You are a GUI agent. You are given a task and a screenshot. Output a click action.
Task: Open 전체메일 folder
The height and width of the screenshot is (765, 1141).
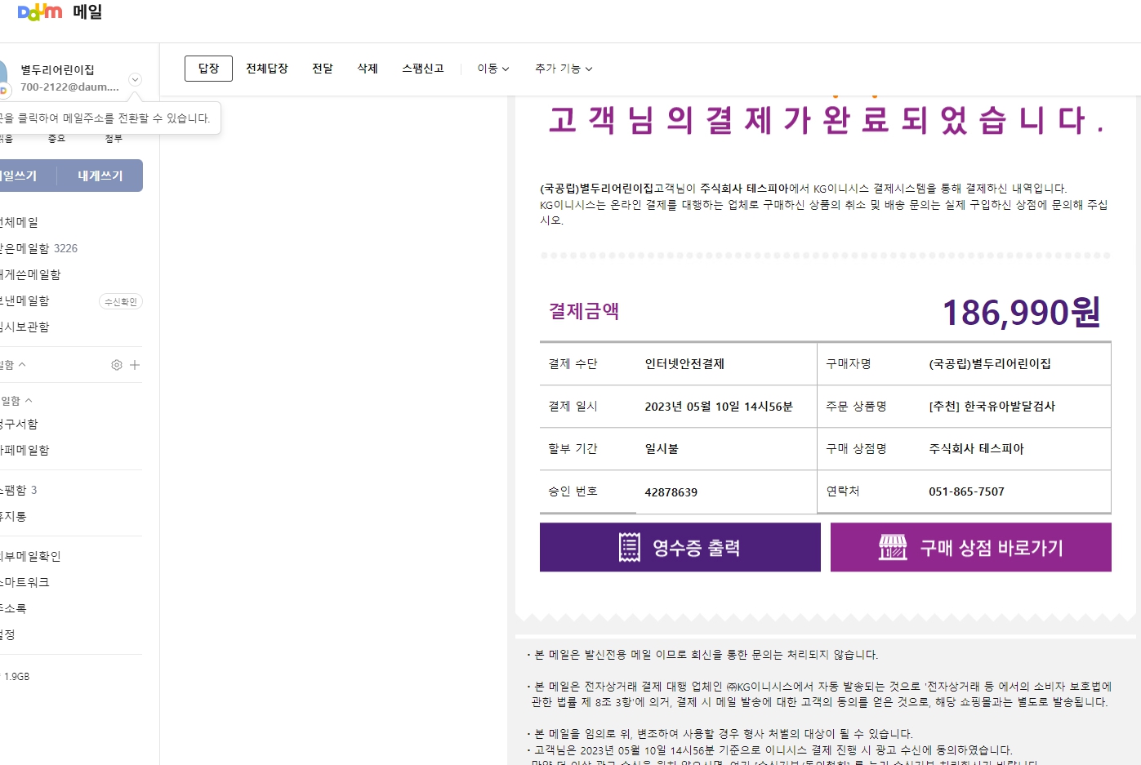[18, 222]
